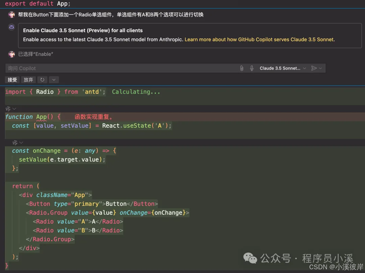Expand chevron next to sparkle above function App

coord(14,109)
